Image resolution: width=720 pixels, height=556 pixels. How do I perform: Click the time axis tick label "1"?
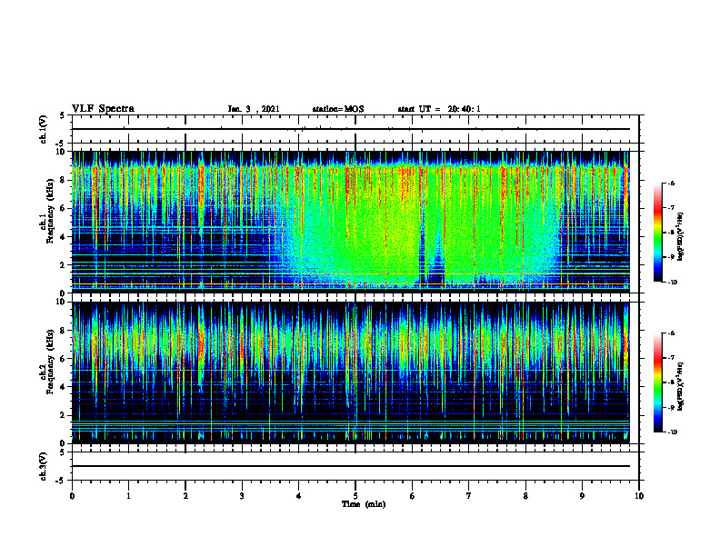[x=128, y=496]
